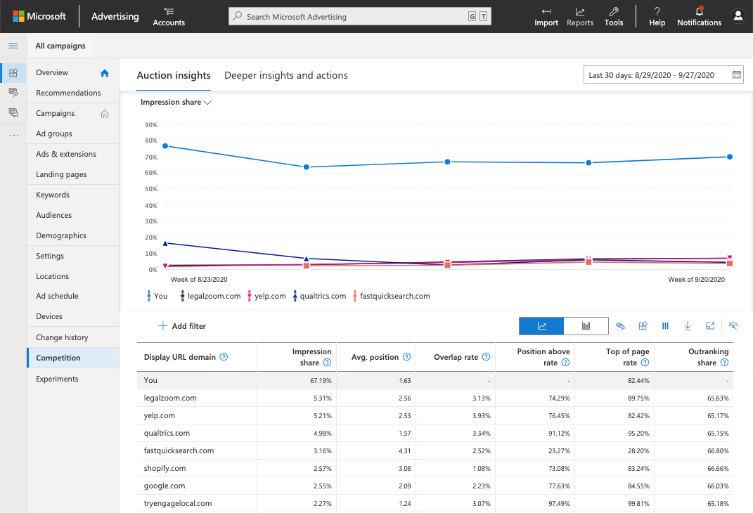Open the Tools wrench menu
The height and width of the screenshot is (513, 753).
coord(614,15)
